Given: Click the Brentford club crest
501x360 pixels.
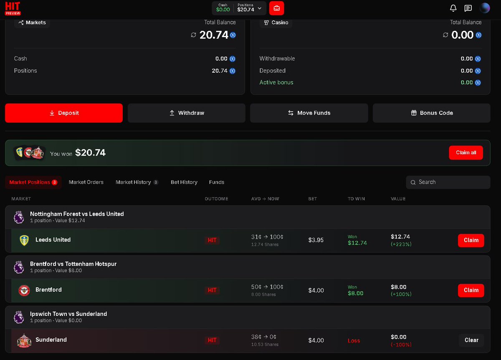Looking at the screenshot, I should 24,290.
